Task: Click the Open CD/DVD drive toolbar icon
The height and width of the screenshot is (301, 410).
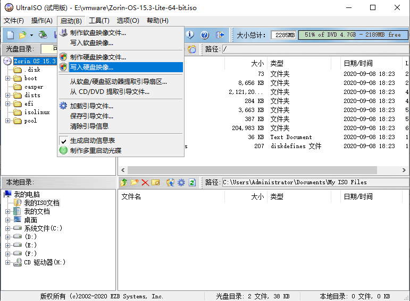Action: pos(43,35)
